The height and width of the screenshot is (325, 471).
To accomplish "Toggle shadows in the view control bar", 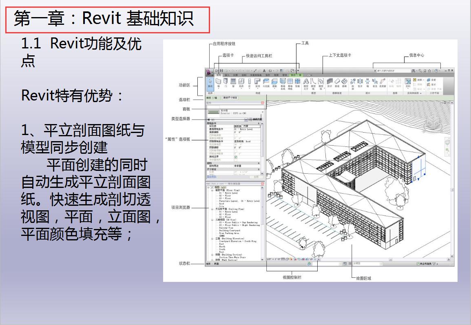I will pos(295,258).
